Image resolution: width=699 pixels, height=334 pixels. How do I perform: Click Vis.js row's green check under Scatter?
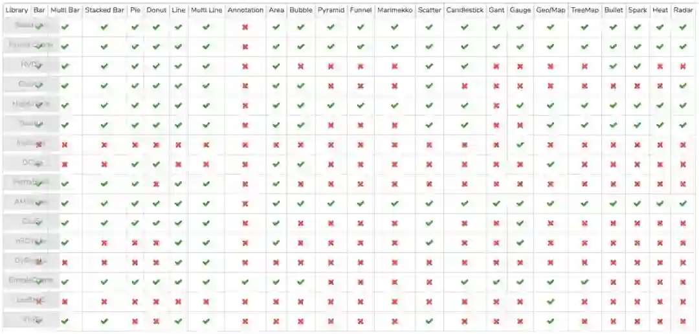coord(429,321)
